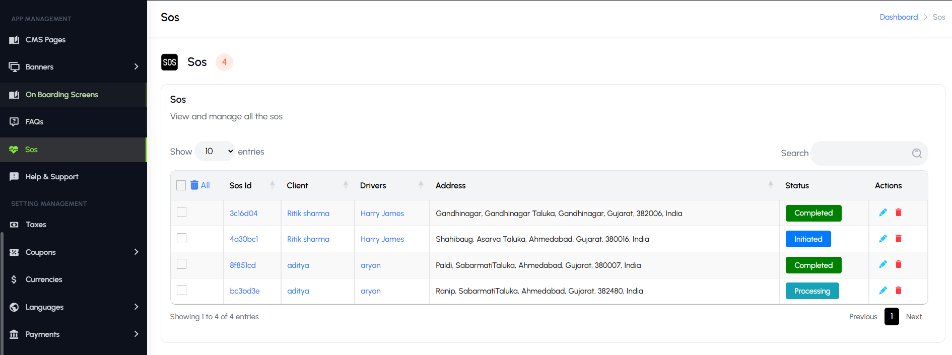
Task: Delete the Sos entry 4a30bc1 via trash icon
Action: (x=898, y=239)
